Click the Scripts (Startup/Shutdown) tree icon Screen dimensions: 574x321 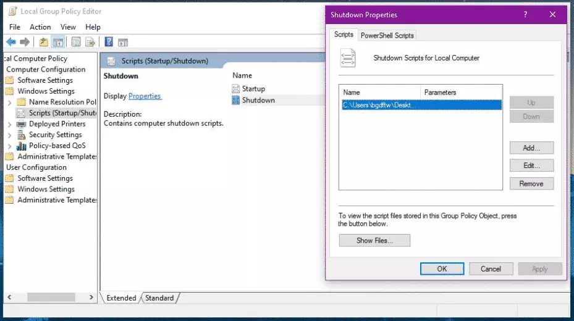coord(21,113)
